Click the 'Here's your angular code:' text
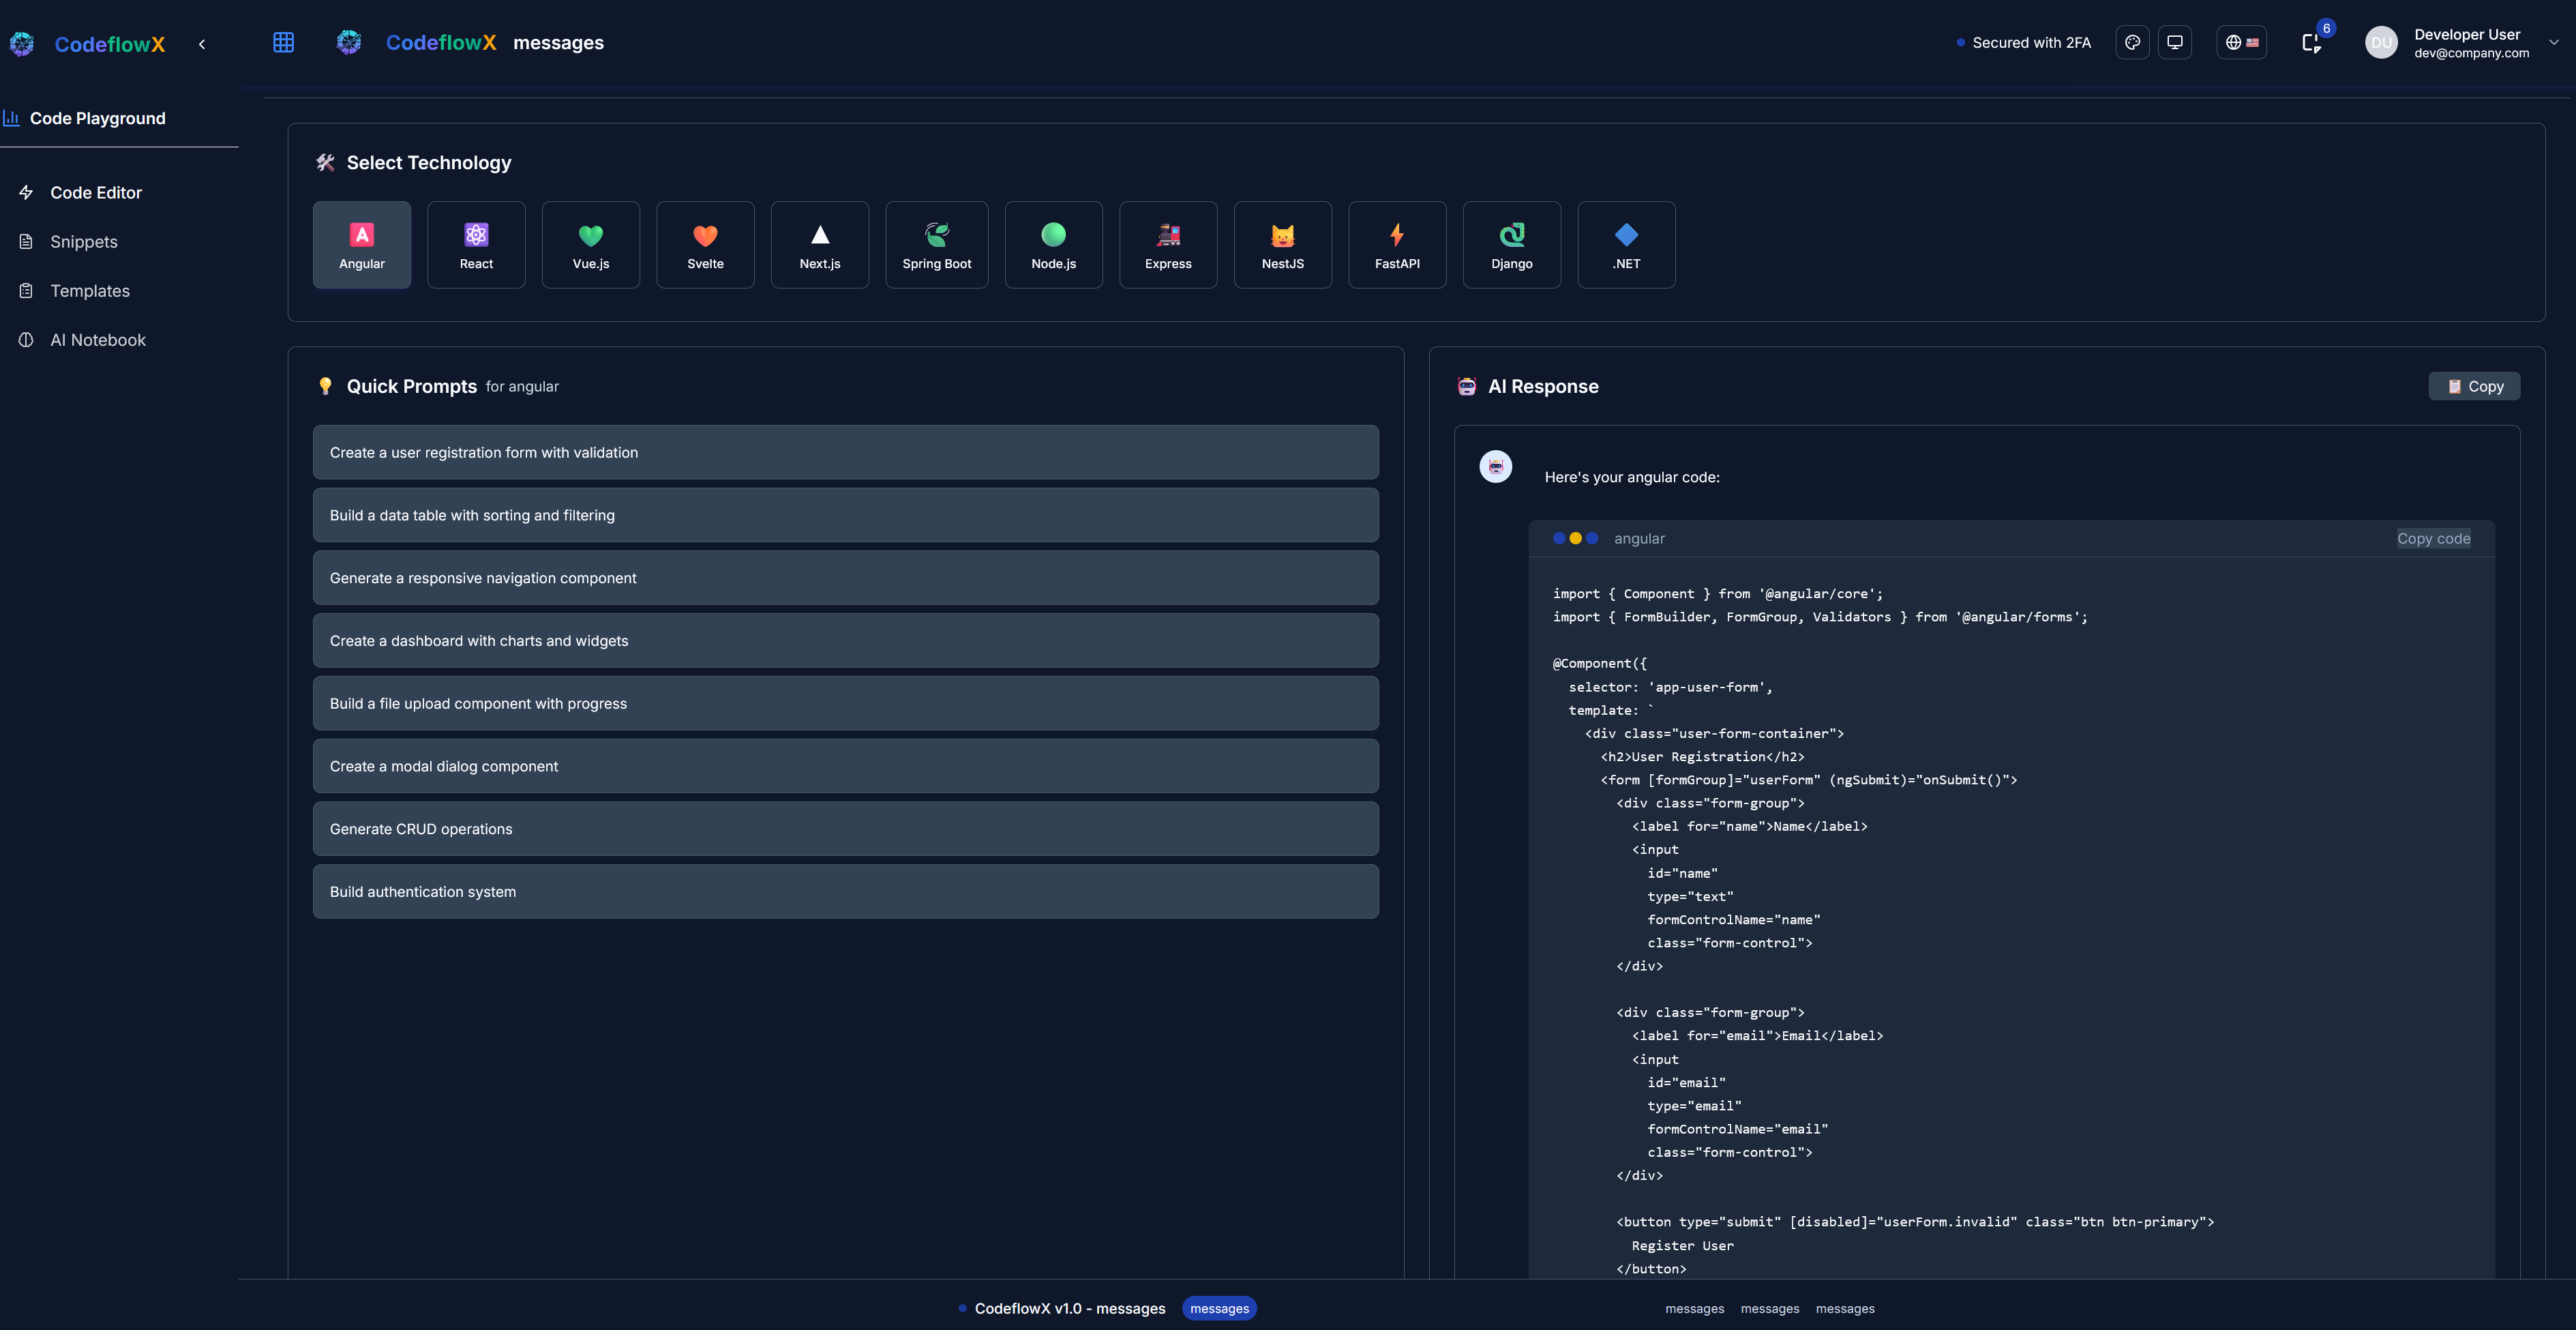This screenshot has width=2576, height=1330. (x=1632, y=477)
